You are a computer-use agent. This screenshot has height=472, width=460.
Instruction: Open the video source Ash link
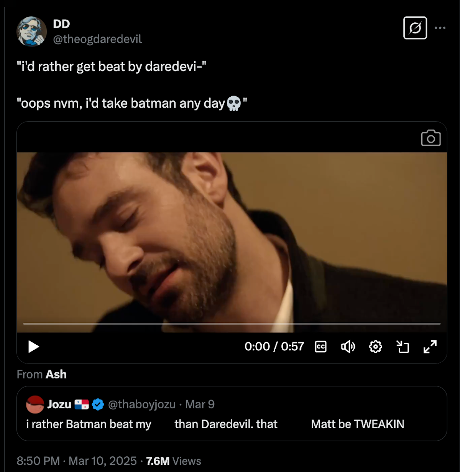(56, 374)
